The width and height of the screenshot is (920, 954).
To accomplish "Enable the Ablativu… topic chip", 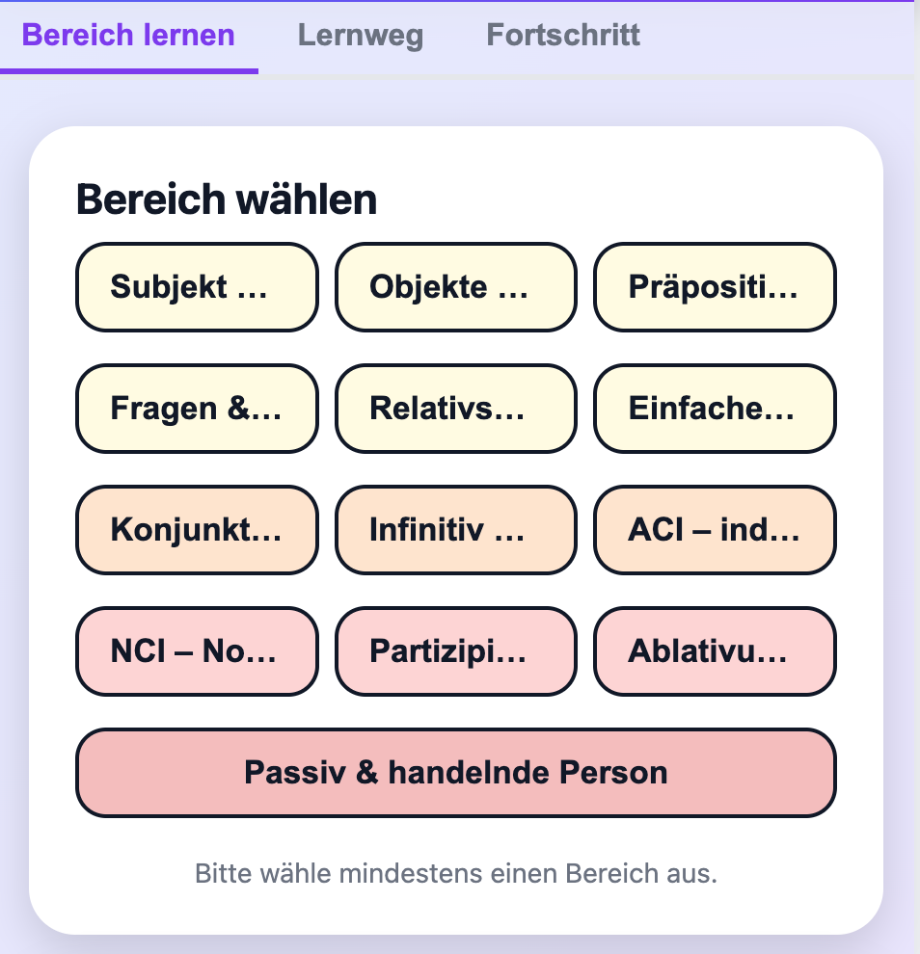I will coord(715,651).
